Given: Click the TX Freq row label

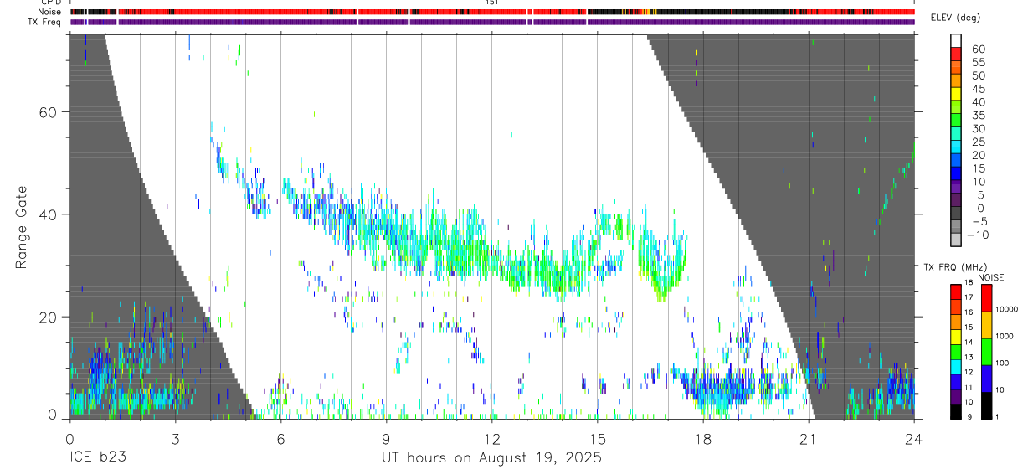Looking at the screenshot, I should [45, 22].
